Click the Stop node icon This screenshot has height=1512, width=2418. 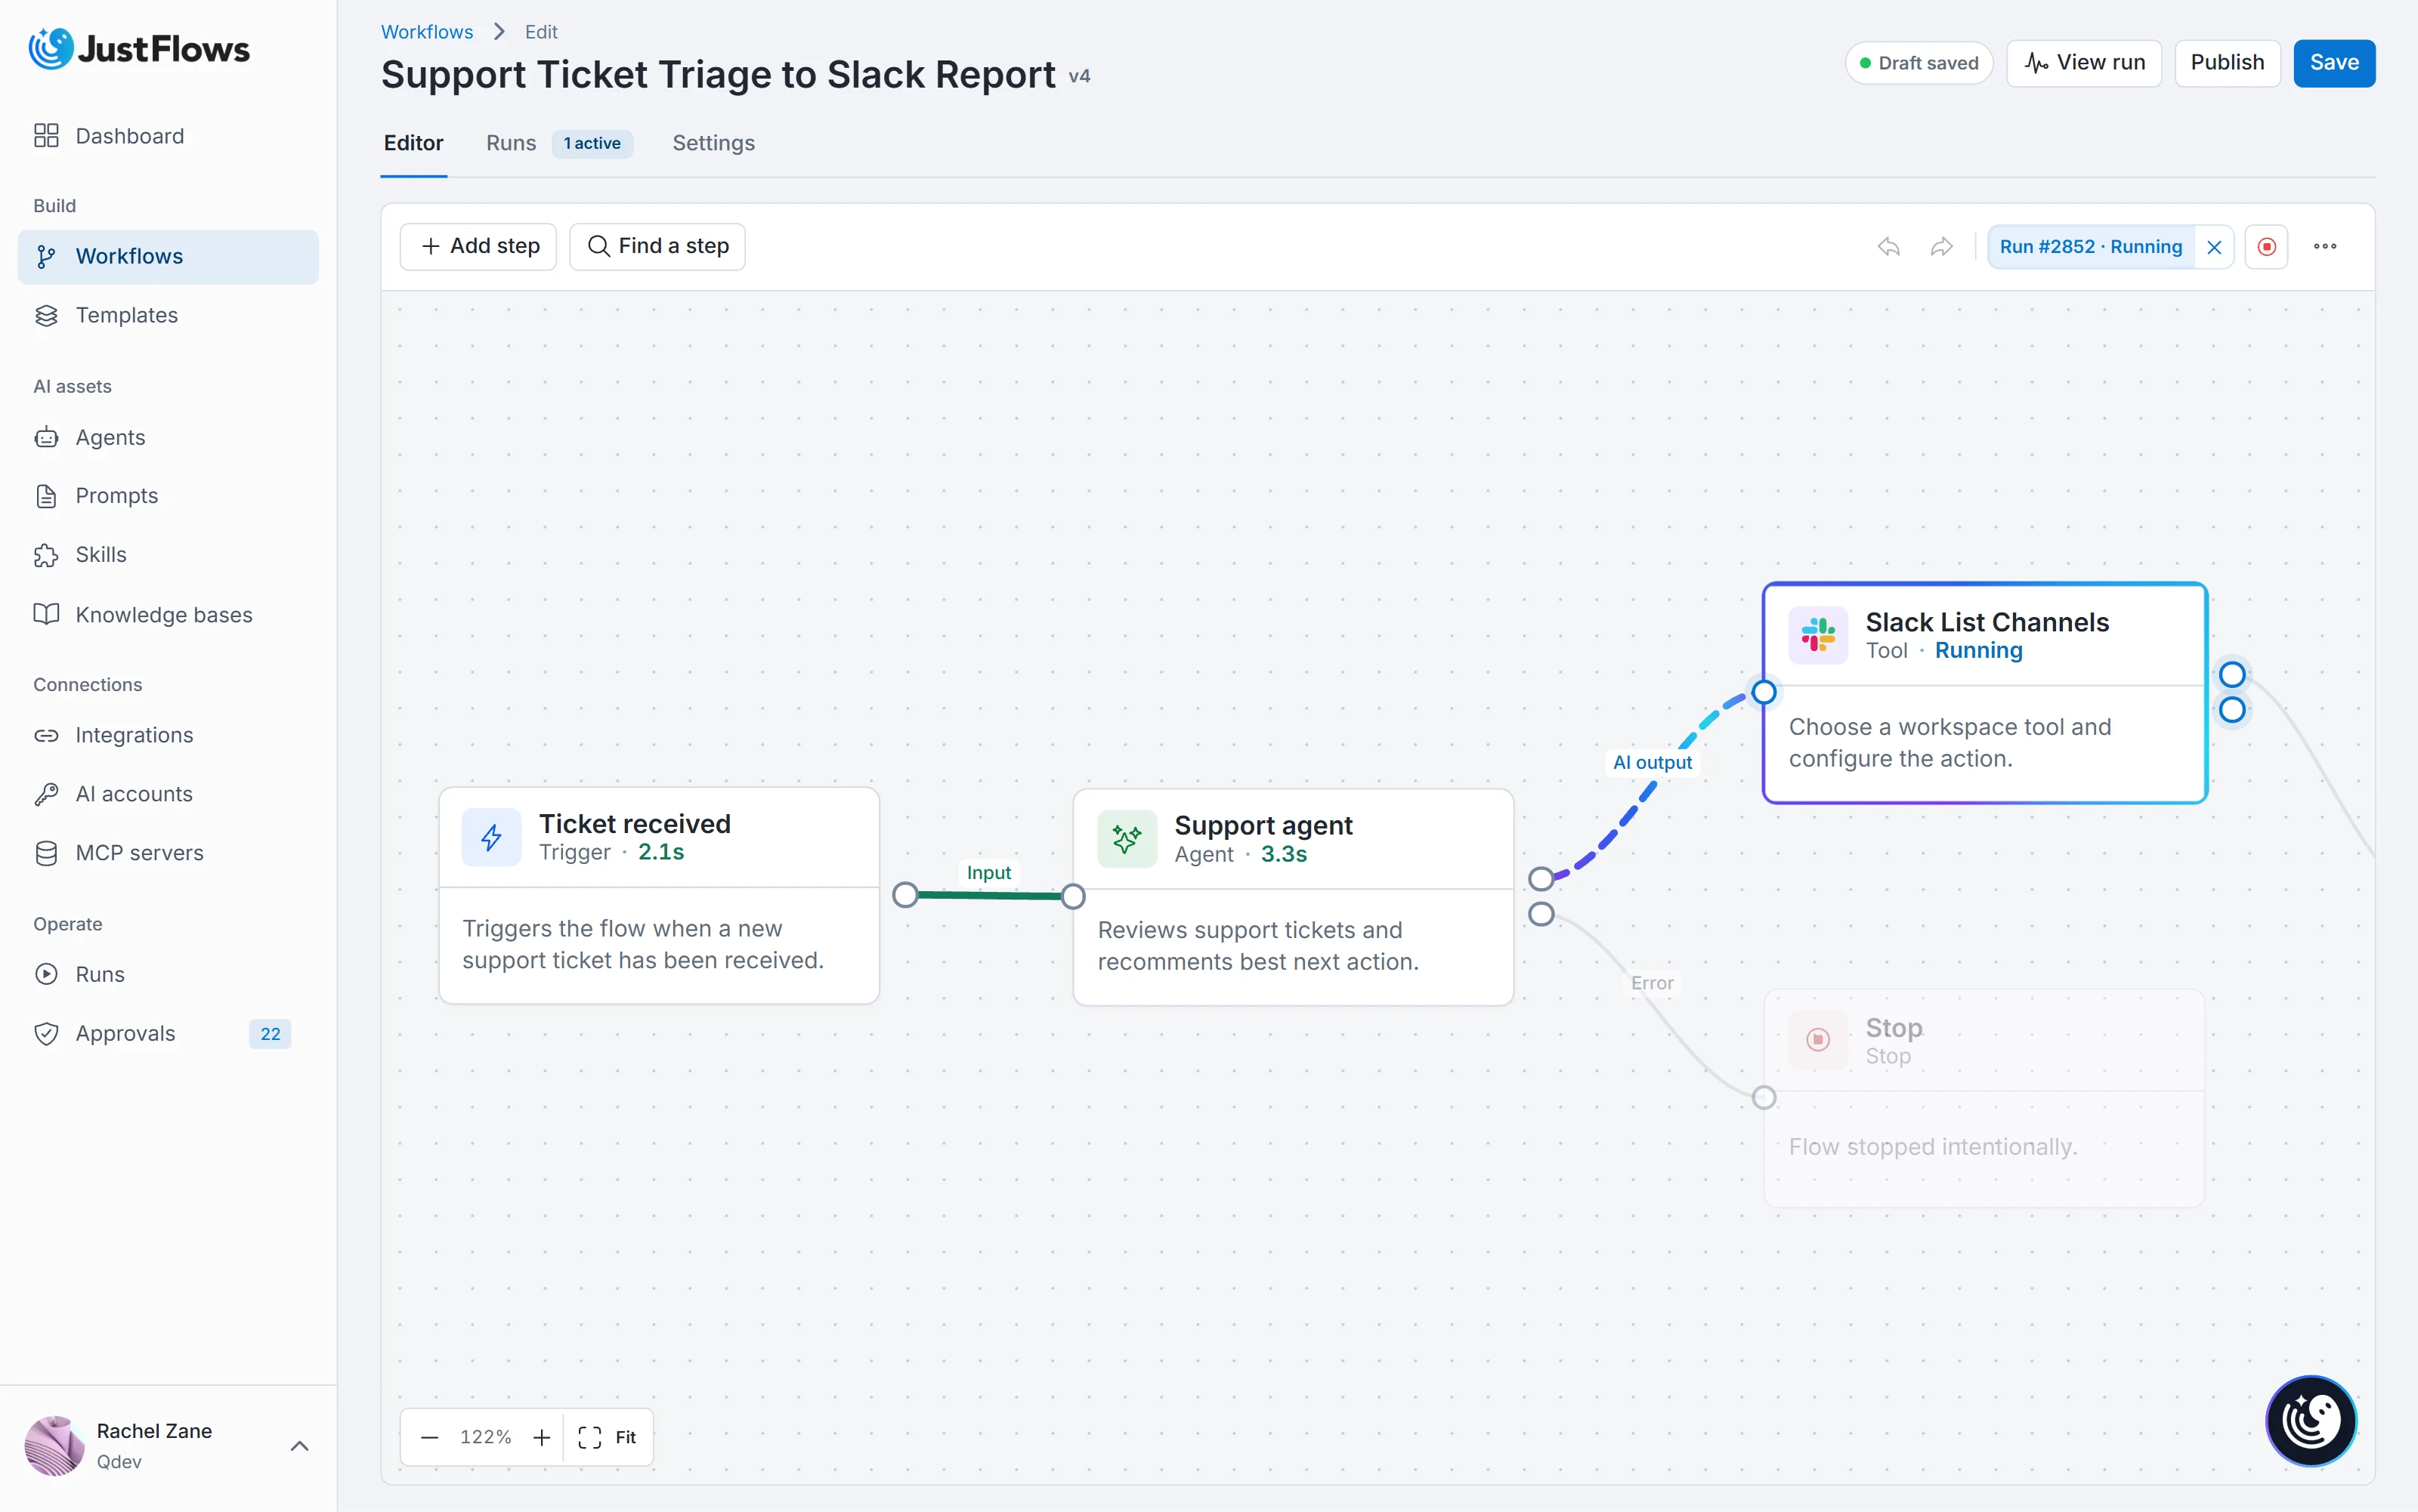click(x=1818, y=1040)
